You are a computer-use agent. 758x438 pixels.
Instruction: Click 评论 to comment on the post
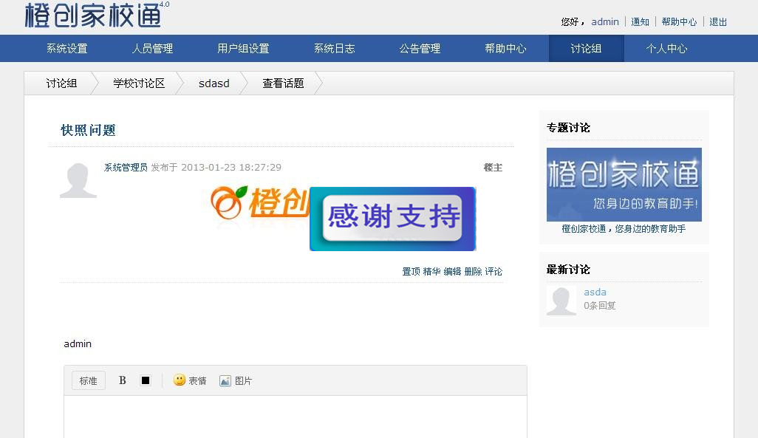coord(494,272)
